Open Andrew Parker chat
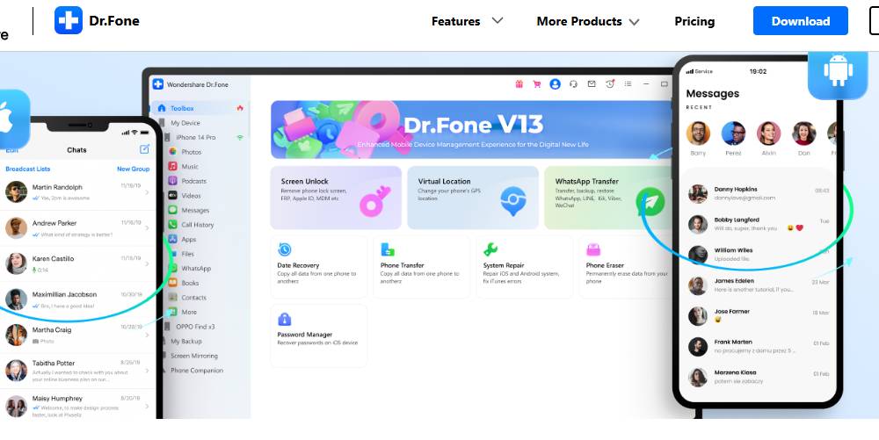Screen dimensions: 879x440 pos(78,227)
